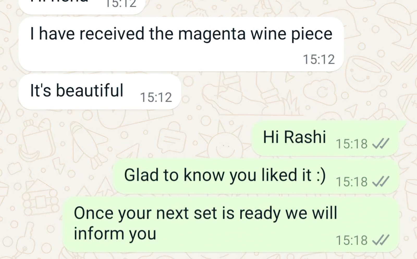Click the 15:18 time on the inform you message
417x259 pixels.
[x=352, y=240]
